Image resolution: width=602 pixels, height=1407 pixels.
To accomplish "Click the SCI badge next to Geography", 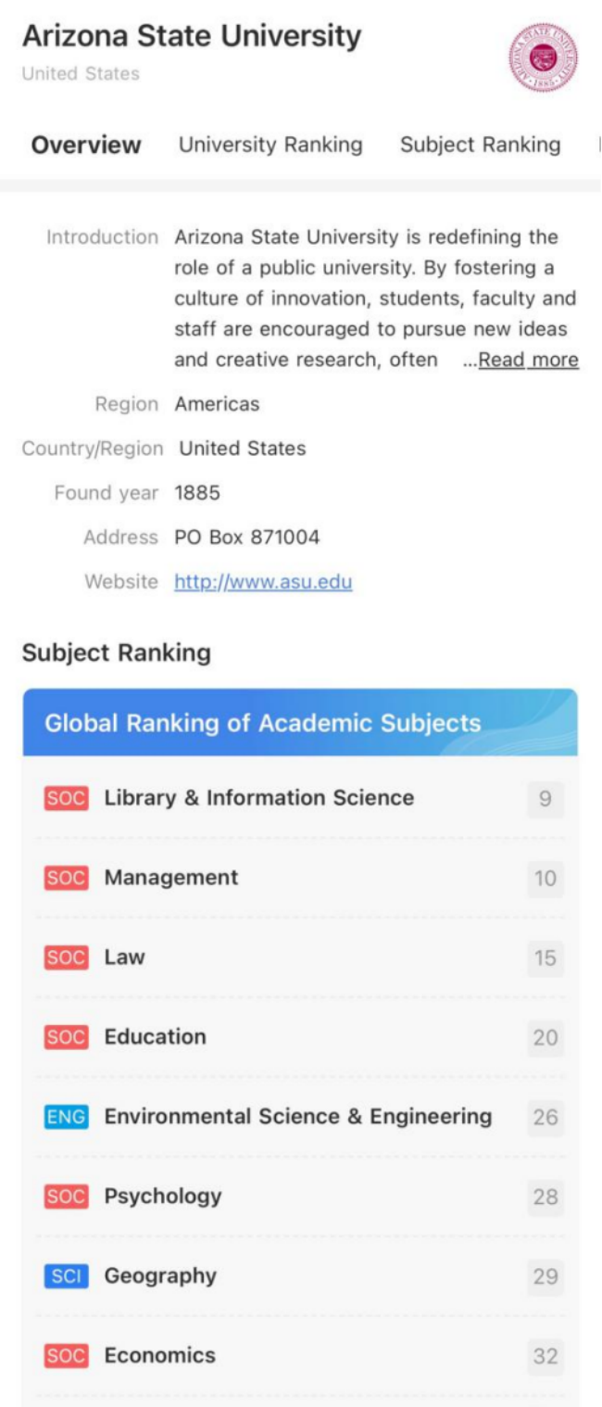I will coord(66,1276).
